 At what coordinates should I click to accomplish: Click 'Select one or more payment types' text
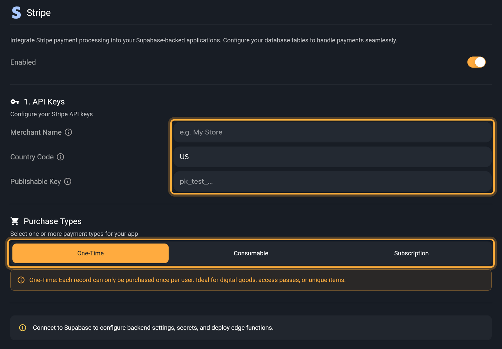pos(74,234)
